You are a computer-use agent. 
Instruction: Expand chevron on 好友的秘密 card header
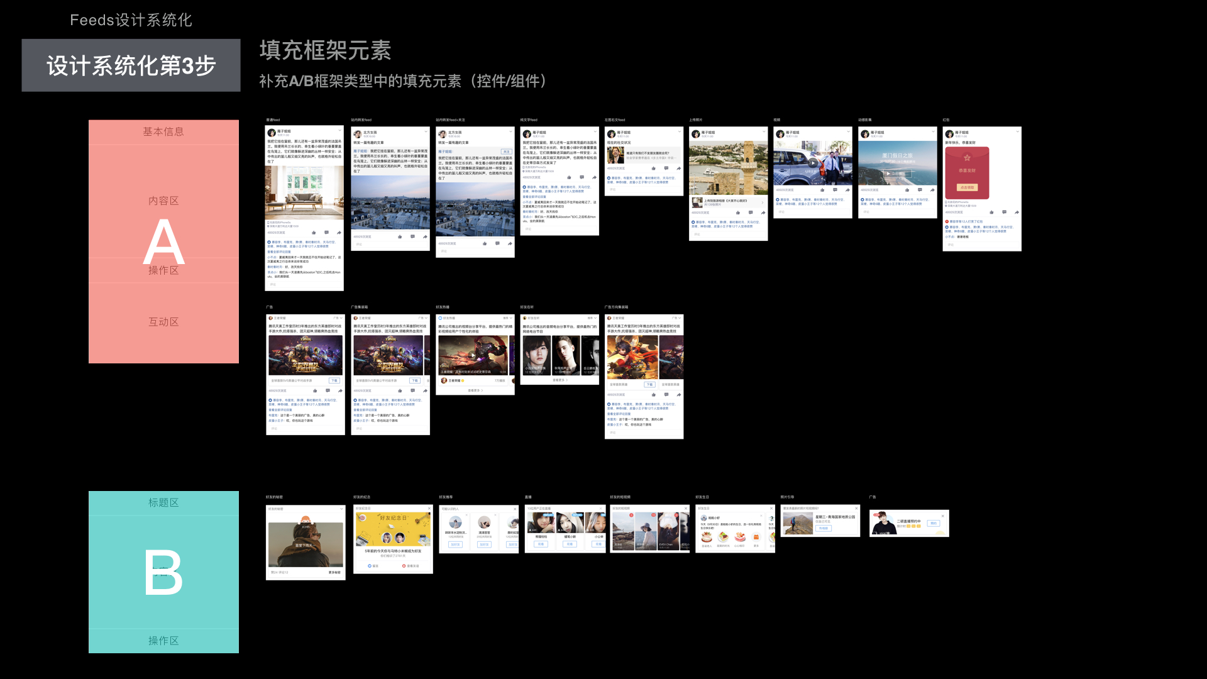pyautogui.click(x=341, y=509)
